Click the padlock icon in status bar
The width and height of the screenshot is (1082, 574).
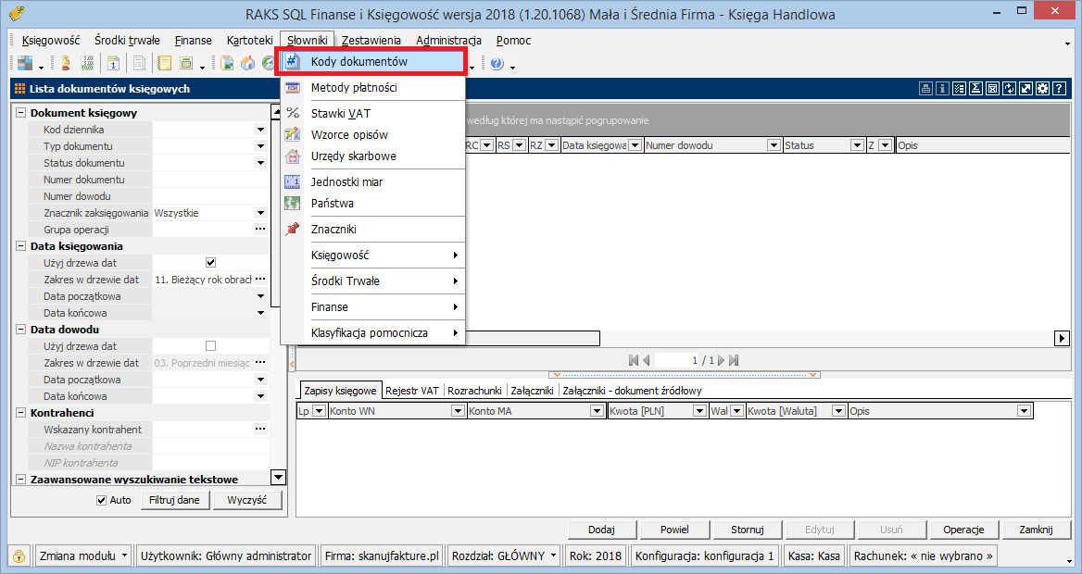point(18,555)
